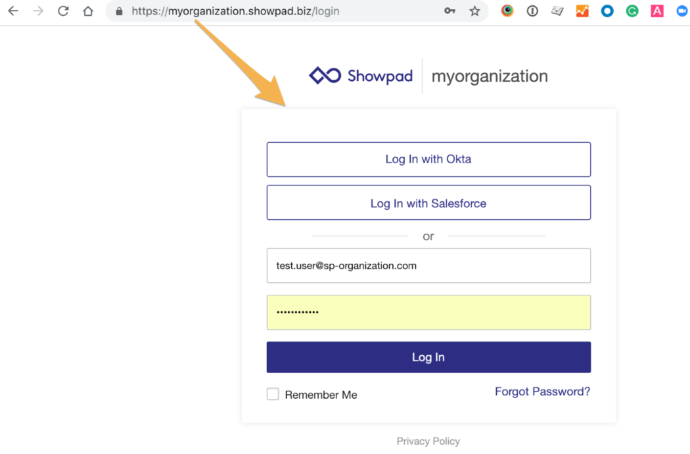Open the 1Password extension icon
This screenshot has width=690, height=454.
tap(532, 11)
